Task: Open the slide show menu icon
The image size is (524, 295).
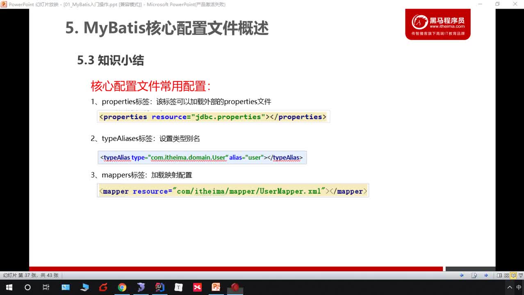Action: coord(474,275)
